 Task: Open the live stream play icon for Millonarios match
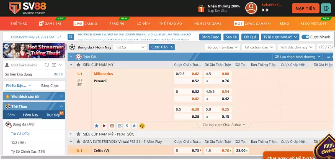tap(104, 126)
